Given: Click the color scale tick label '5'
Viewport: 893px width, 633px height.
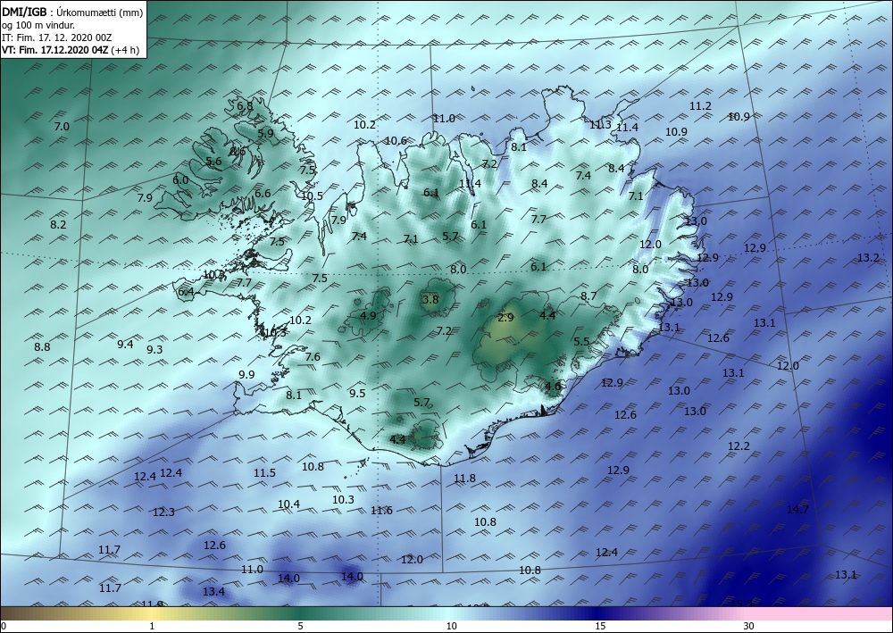Looking at the screenshot, I should pyautogui.click(x=301, y=626).
